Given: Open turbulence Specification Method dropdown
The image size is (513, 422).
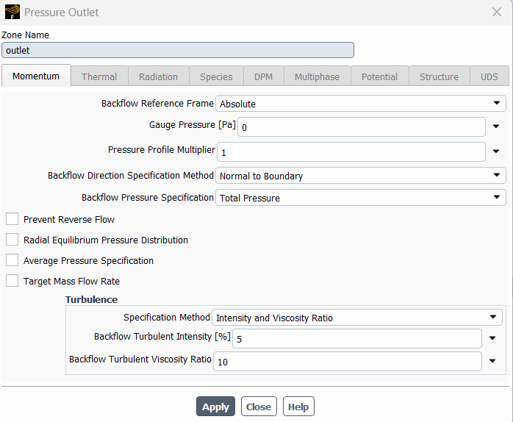Looking at the screenshot, I should click(x=357, y=318).
